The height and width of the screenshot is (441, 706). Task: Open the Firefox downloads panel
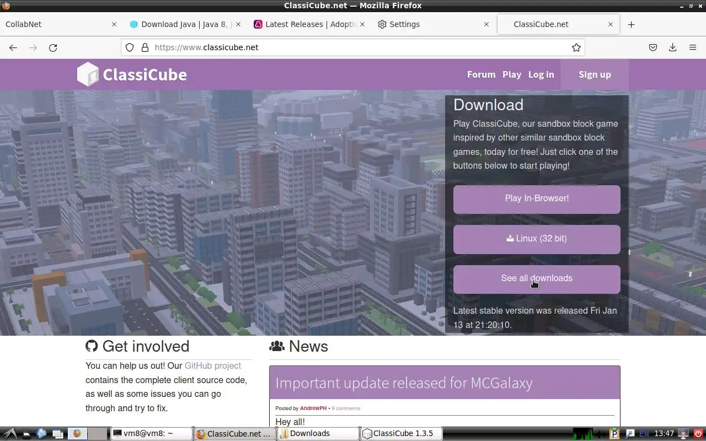673,47
